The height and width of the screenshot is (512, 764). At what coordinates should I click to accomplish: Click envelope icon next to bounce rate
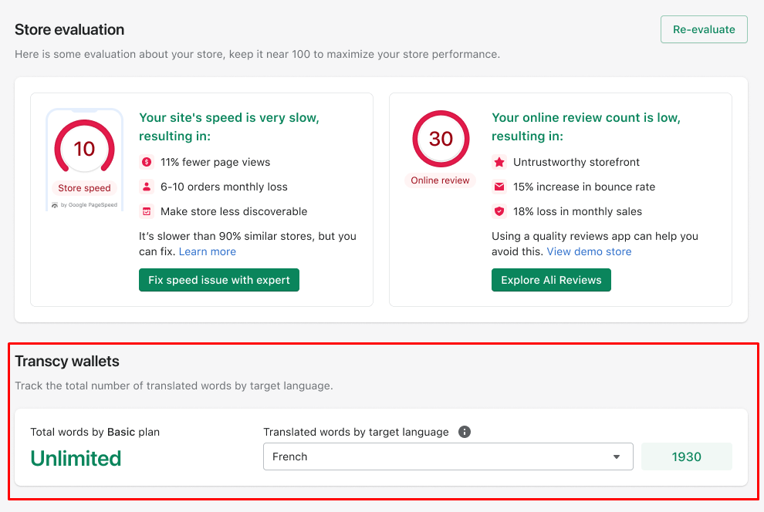(x=499, y=187)
